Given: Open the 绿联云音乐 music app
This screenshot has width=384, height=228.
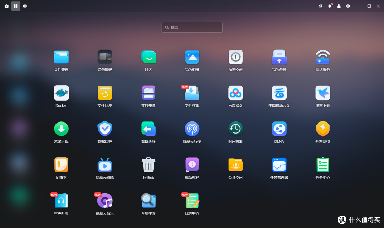Looking at the screenshot, I should [105, 201].
